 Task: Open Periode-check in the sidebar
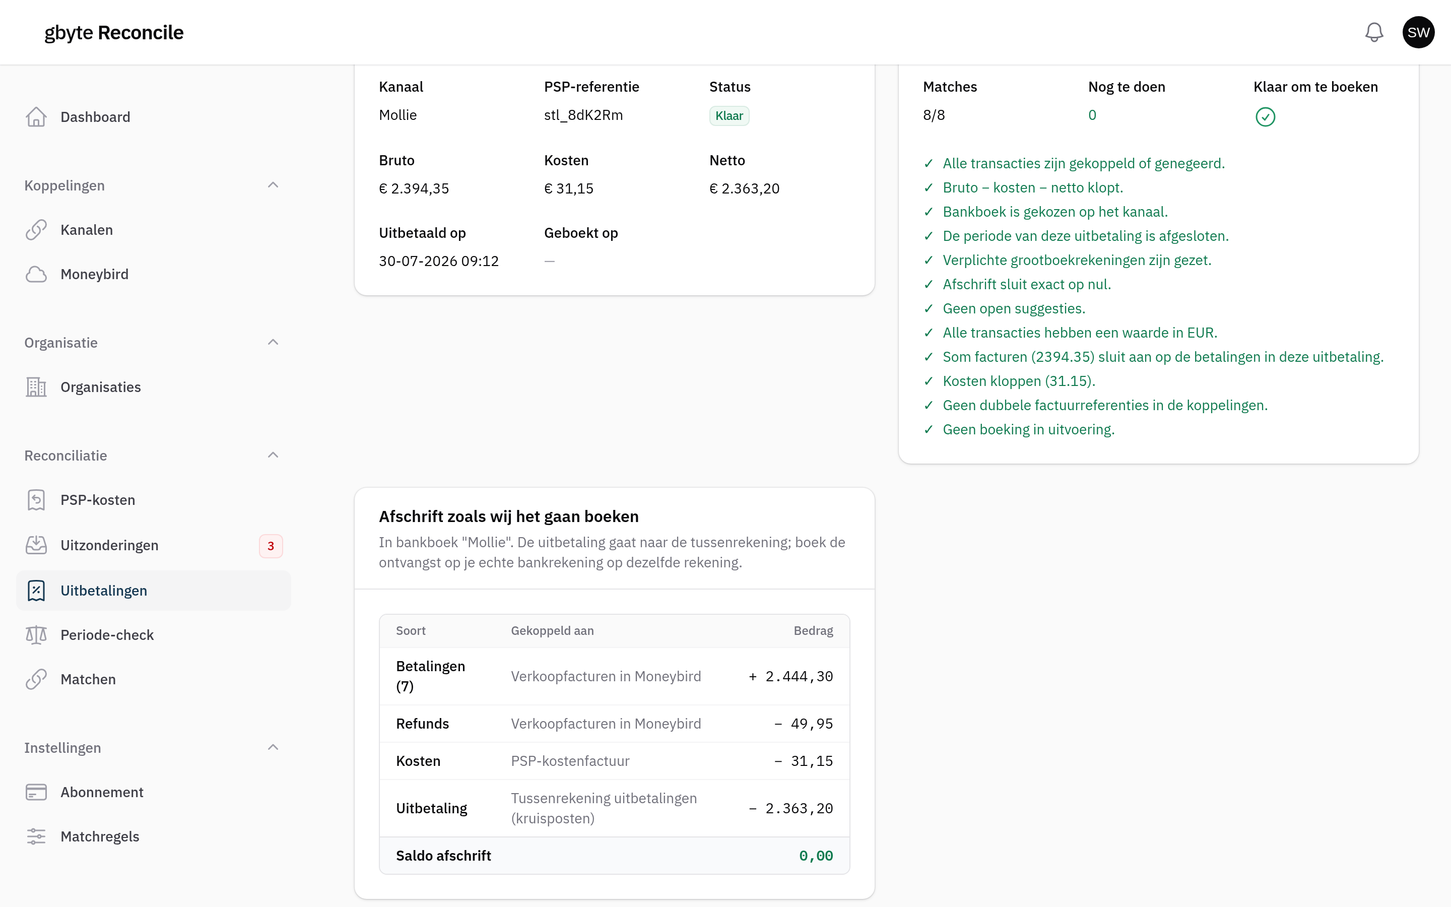(x=154, y=635)
